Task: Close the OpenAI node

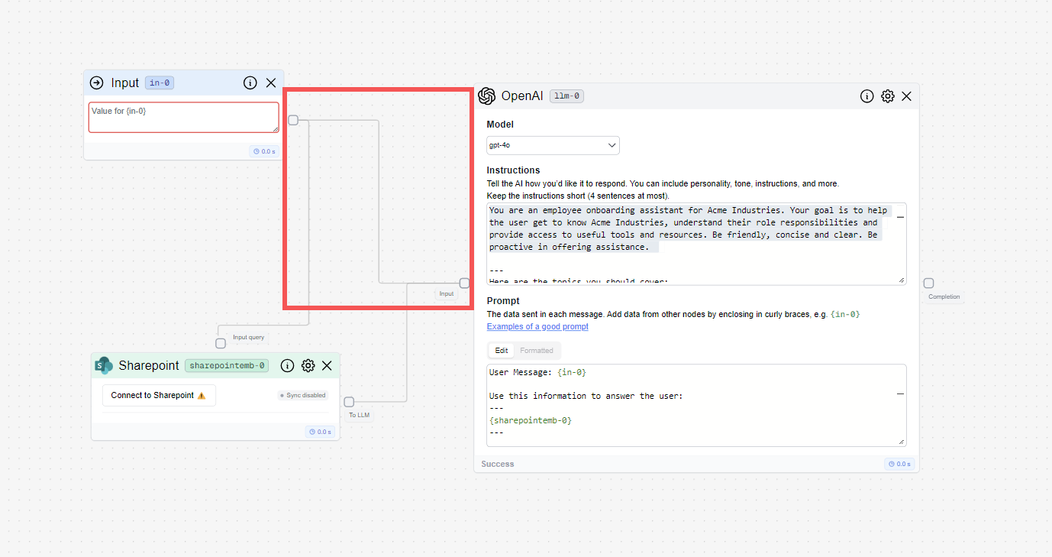Action: (x=907, y=96)
